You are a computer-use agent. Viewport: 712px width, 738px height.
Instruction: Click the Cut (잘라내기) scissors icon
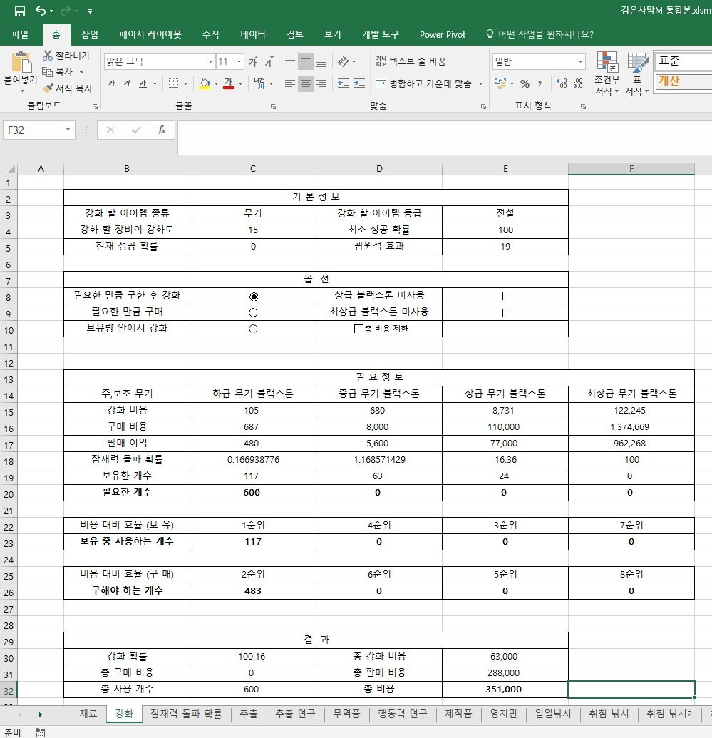[48, 56]
